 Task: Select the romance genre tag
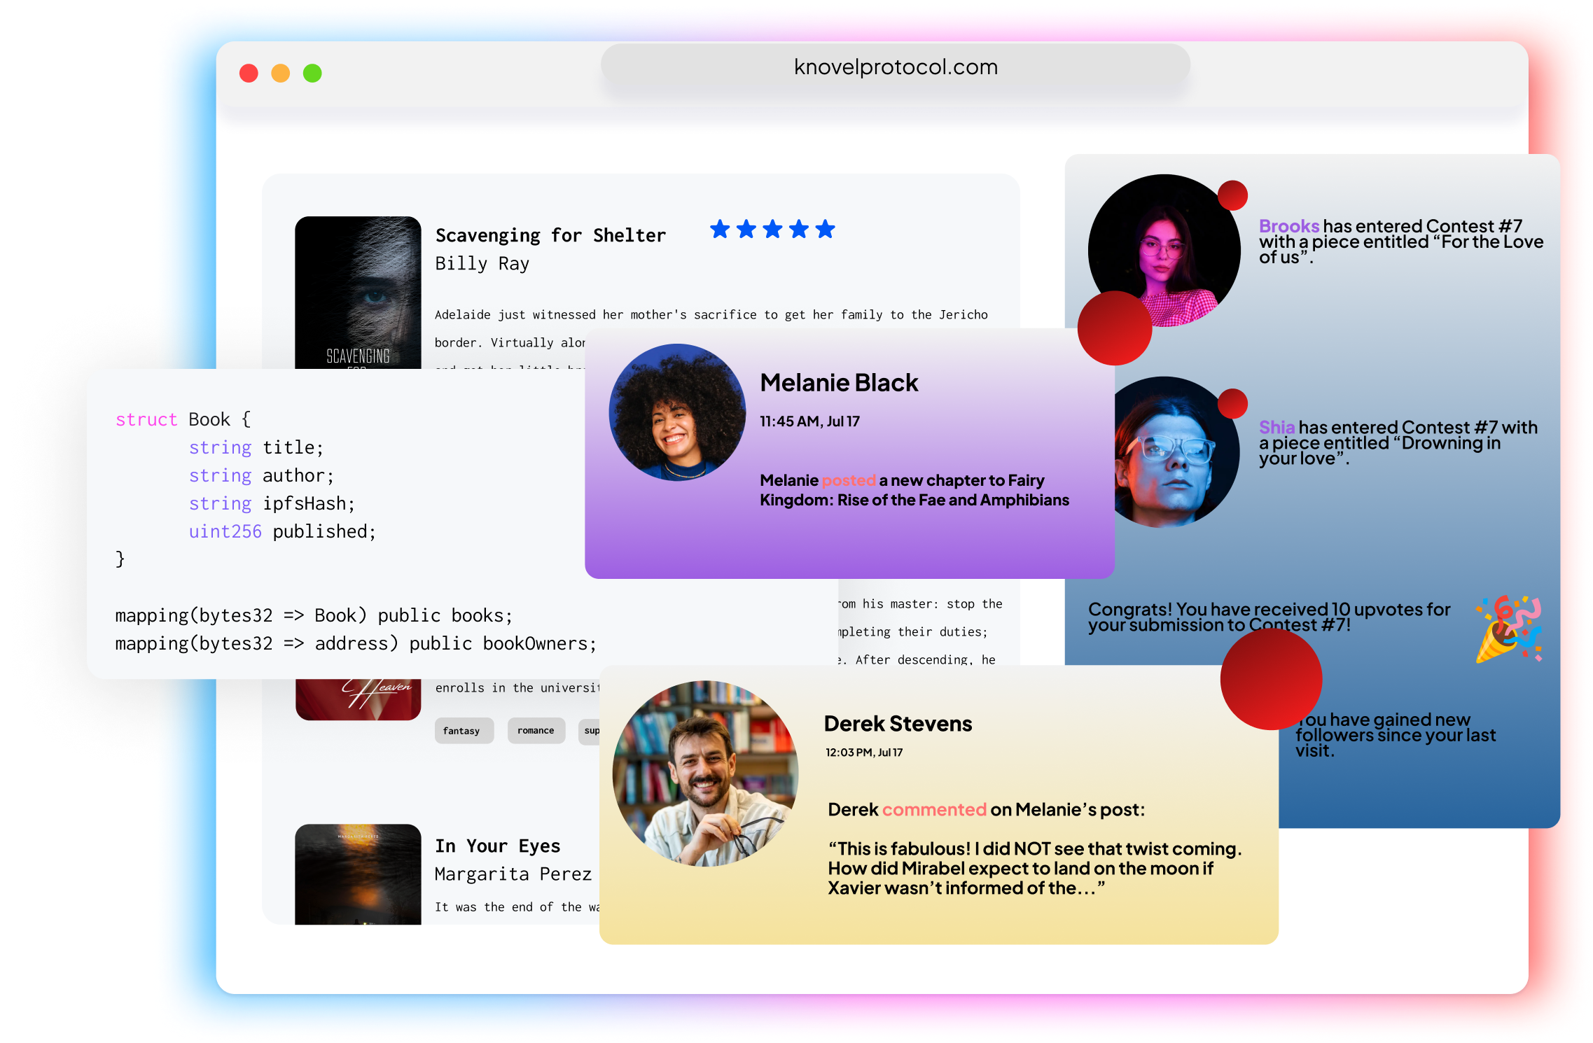(536, 731)
